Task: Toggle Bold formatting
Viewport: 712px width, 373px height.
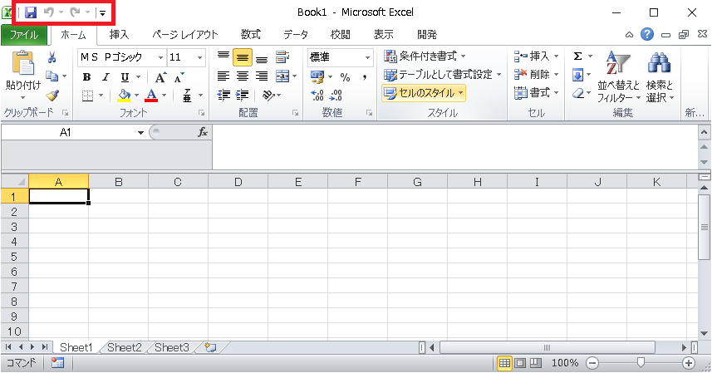Action: [86, 77]
